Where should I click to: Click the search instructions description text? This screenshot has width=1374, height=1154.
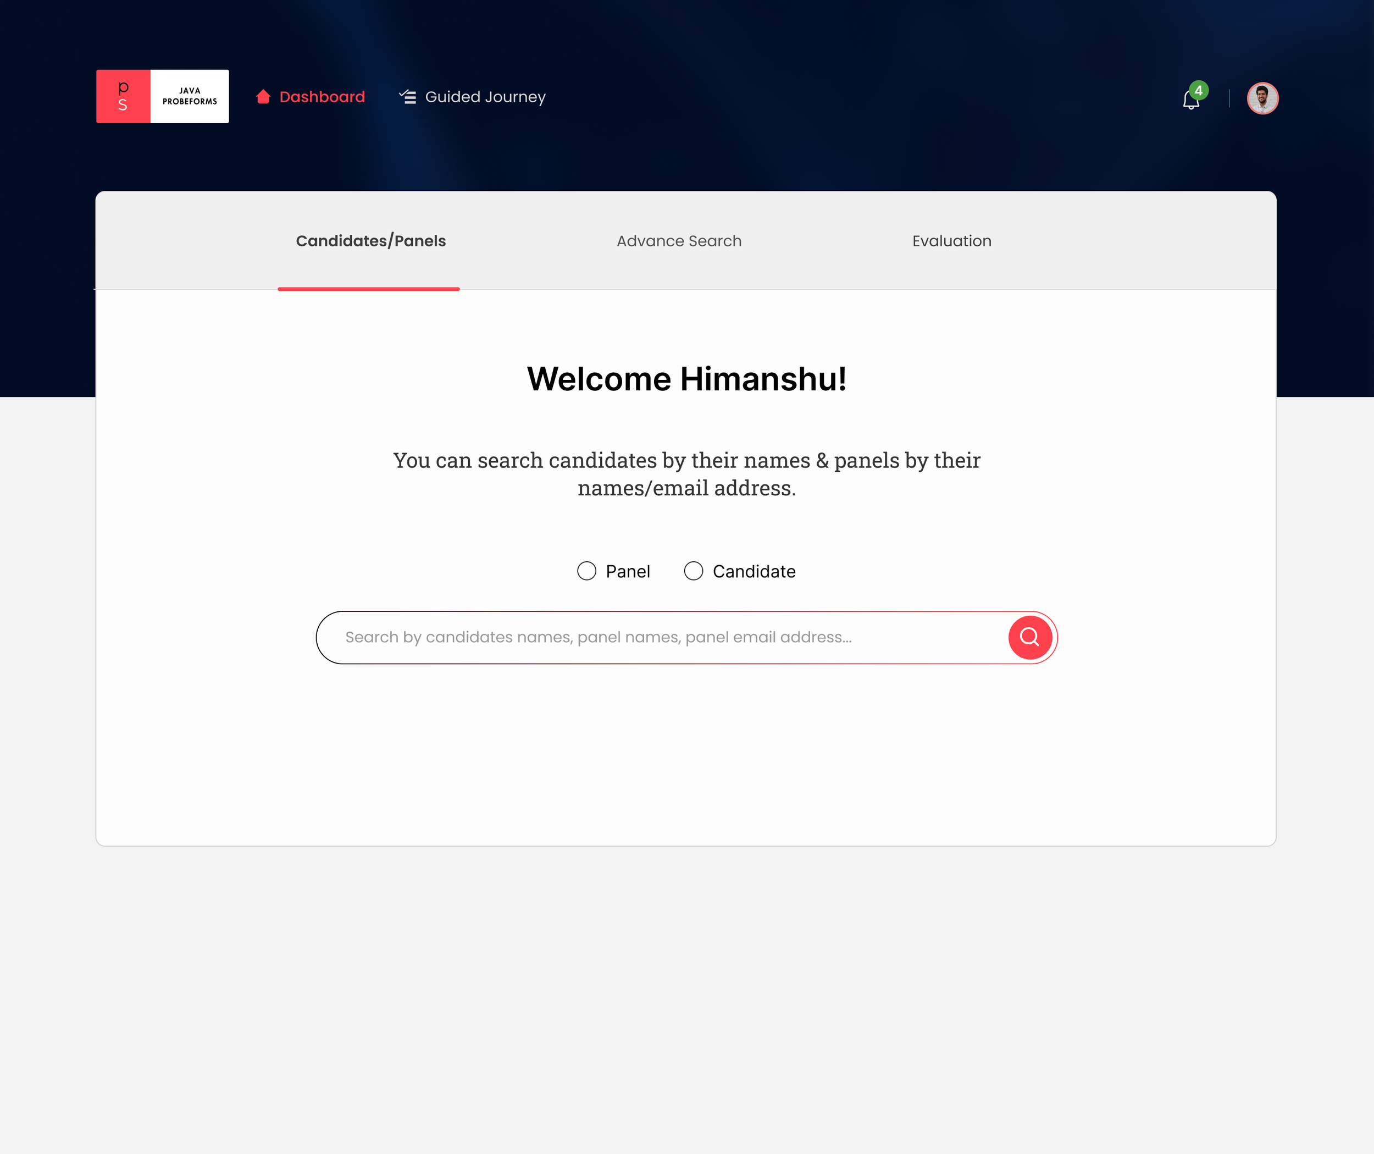point(686,474)
